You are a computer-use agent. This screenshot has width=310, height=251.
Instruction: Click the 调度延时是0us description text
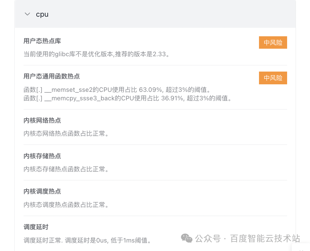[x=87, y=240]
